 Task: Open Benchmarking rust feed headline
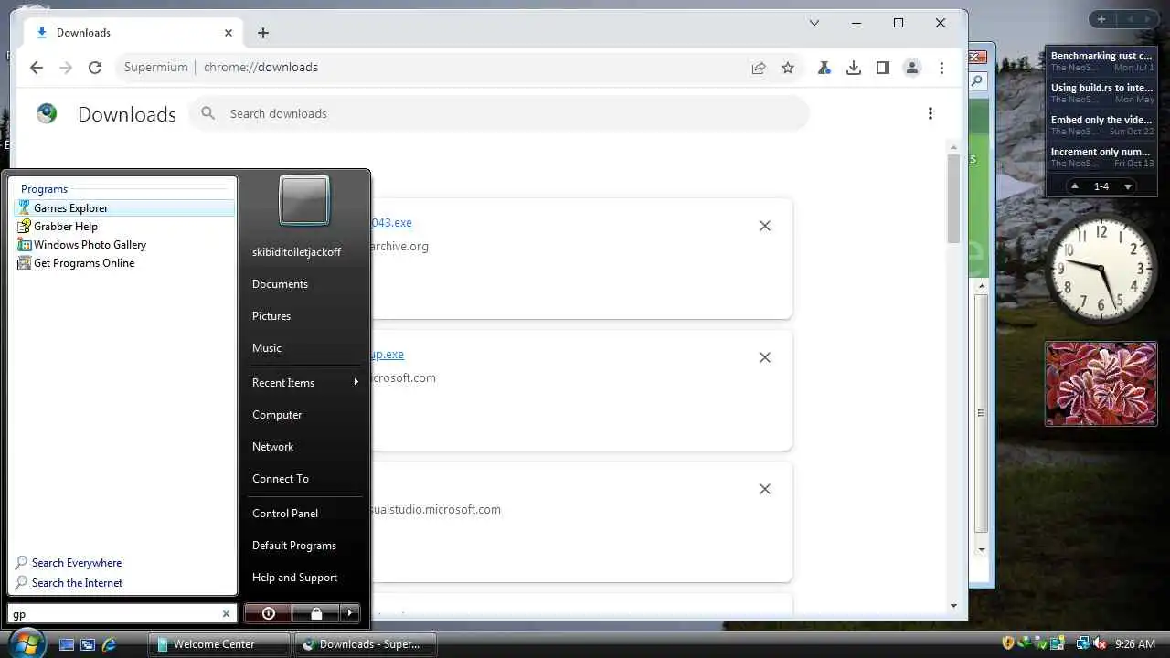click(1101, 57)
